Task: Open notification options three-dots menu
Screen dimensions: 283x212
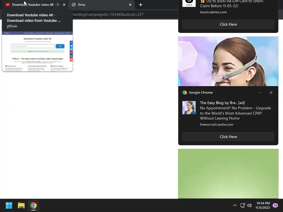Action: [x=260, y=92]
